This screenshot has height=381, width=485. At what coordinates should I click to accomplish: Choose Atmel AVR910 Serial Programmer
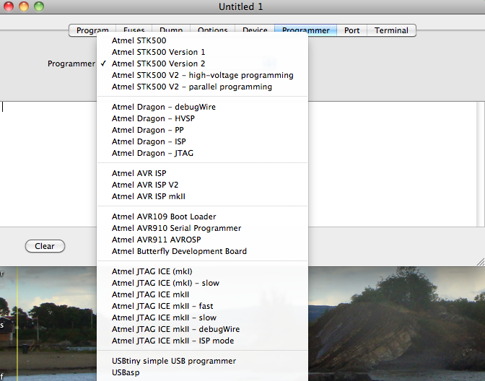coord(203,228)
